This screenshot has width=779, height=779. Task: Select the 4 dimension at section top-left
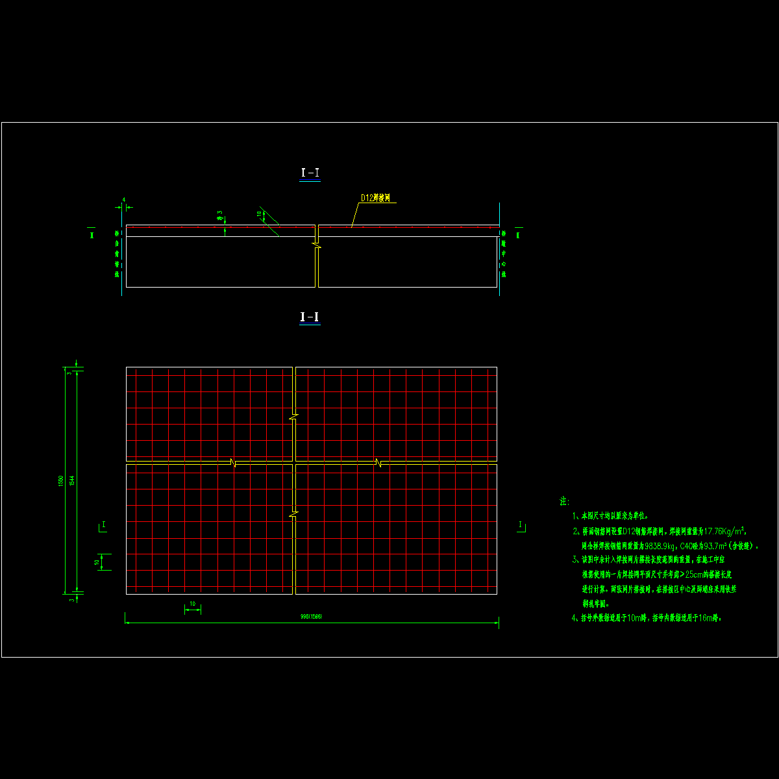click(x=123, y=200)
